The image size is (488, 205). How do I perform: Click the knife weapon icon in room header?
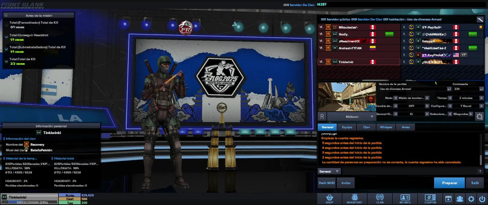pos(480,19)
